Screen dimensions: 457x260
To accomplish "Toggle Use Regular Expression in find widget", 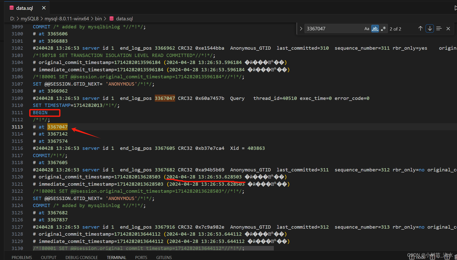I will [x=383, y=29].
